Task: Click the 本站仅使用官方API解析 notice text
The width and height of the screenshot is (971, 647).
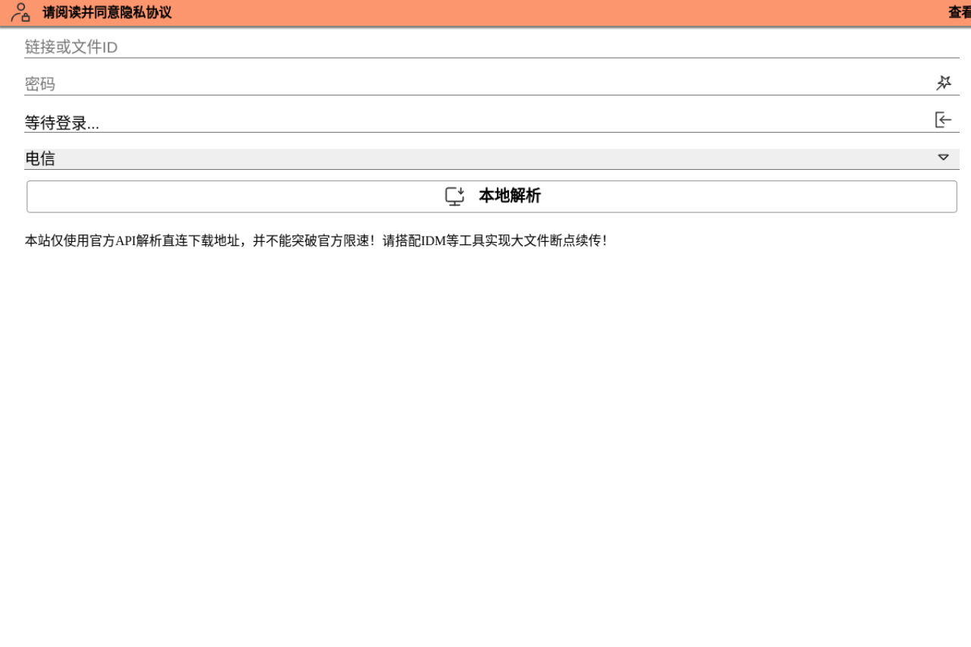Action: coord(316,240)
